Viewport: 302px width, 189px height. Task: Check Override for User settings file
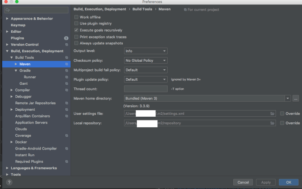[282, 114]
